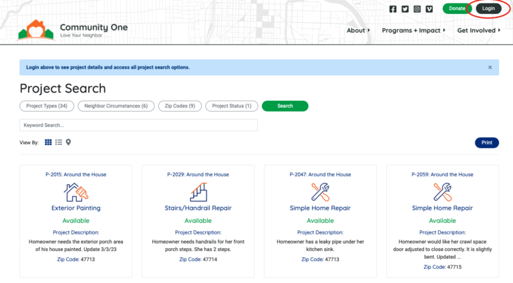Viewport: 513px width, 283px height.
Task: Open the About menu
Action: tap(358, 30)
